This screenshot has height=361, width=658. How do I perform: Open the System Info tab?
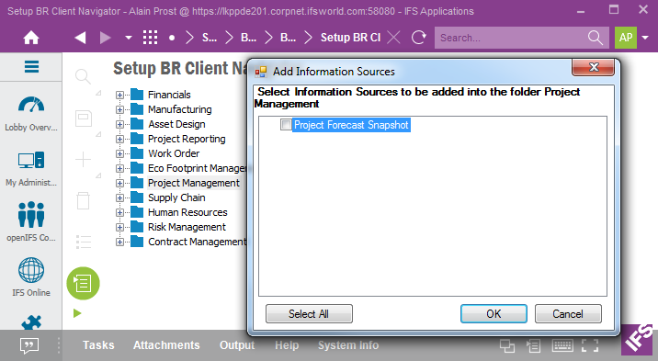(348, 345)
